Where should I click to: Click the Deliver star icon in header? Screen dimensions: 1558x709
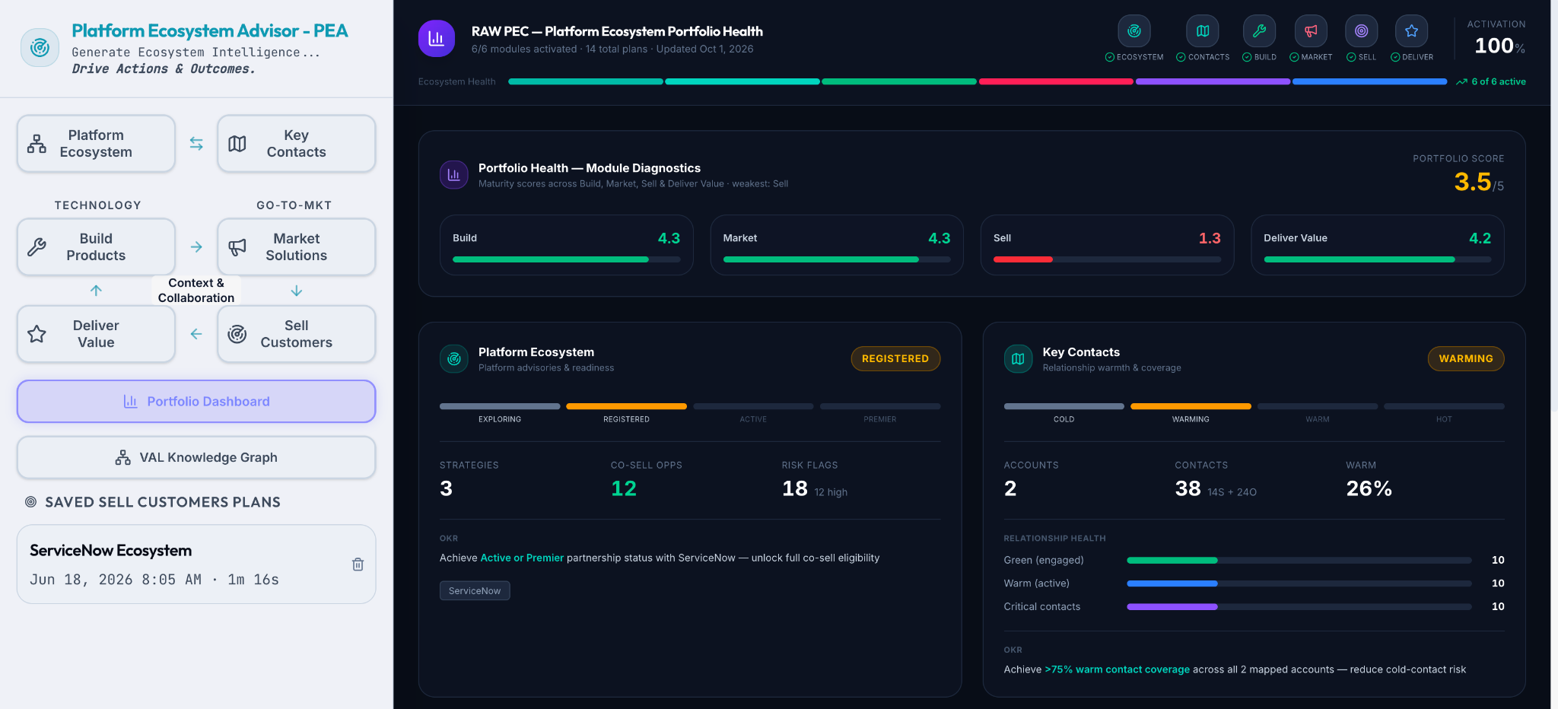pyautogui.click(x=1411, y=31)
